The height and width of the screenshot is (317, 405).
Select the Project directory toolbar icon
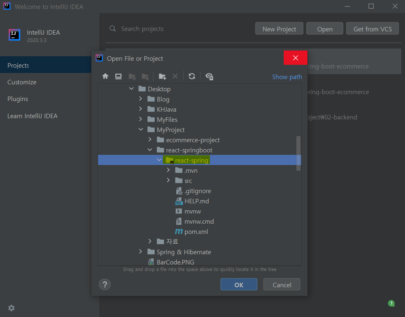pyautogui.click(x=132, y=76)
